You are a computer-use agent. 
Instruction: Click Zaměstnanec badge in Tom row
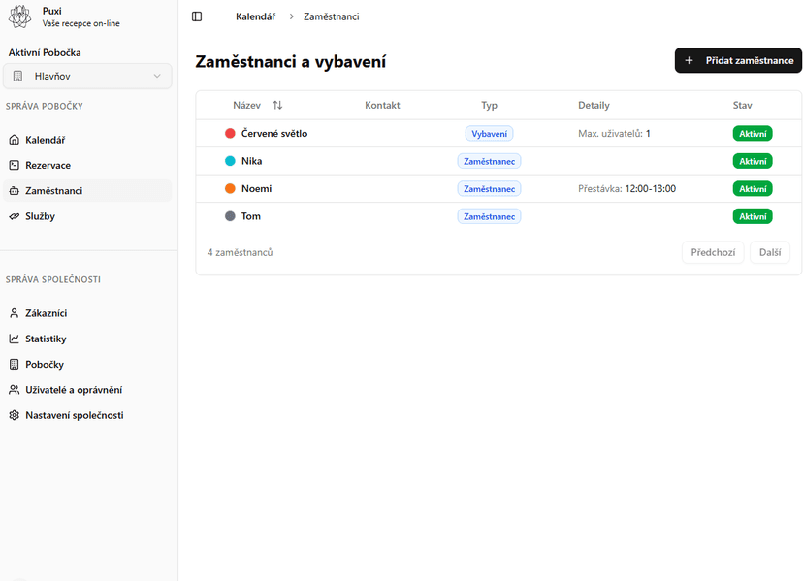(489, 216)
